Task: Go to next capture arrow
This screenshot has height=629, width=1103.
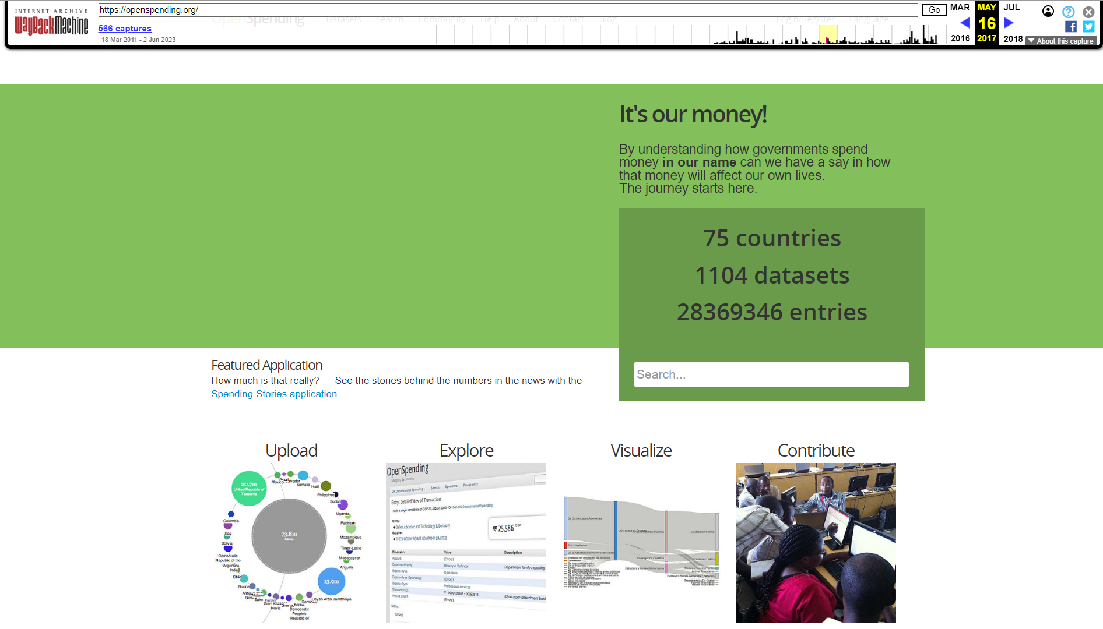Action: [x=1009, y=23]
